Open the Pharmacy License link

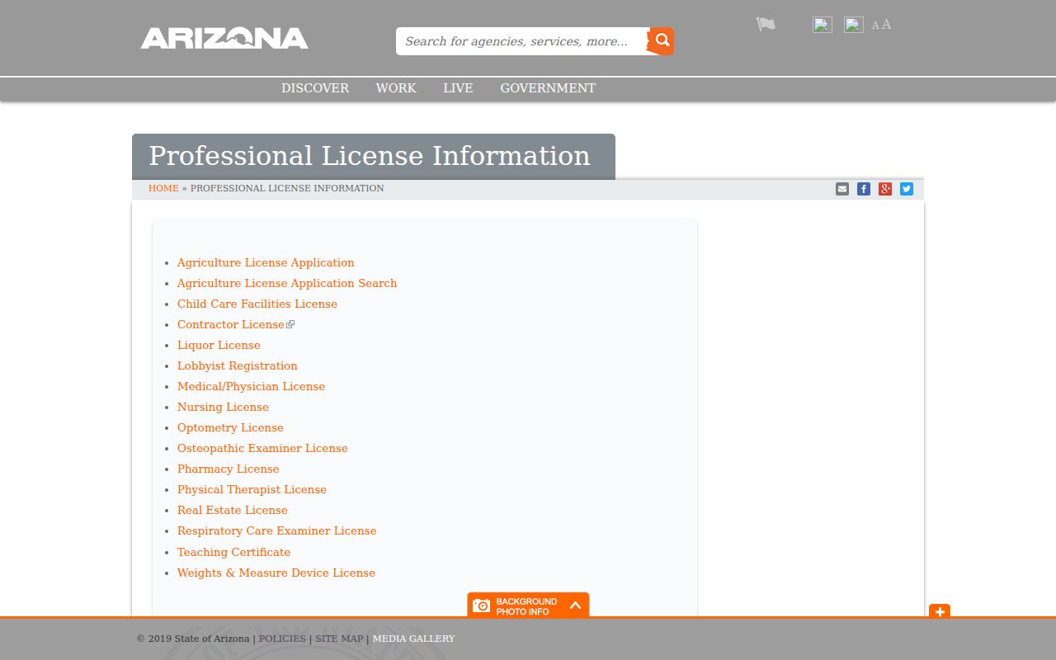(x=229, y=469)
